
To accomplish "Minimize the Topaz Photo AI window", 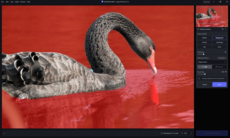I will [214, 2].
